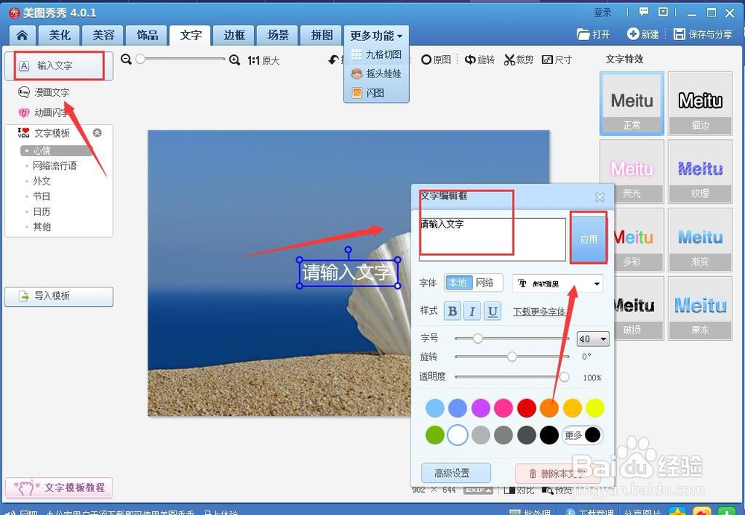Click 保存与分享 save and share
The height and width of the screenshot is (515, 745).
point(703,34)
